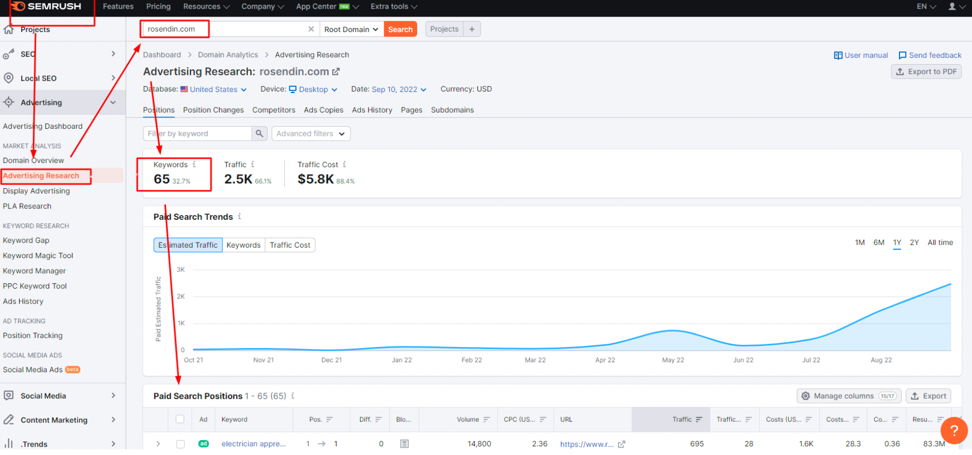
Task: Set chart range to 1M
Action: click(x=860, y=242)
